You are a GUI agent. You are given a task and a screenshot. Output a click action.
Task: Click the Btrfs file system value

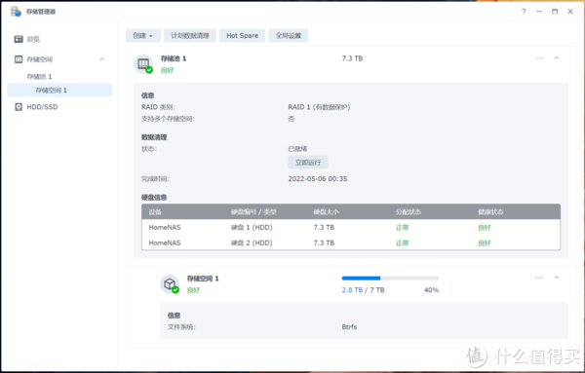pos(350,327)
